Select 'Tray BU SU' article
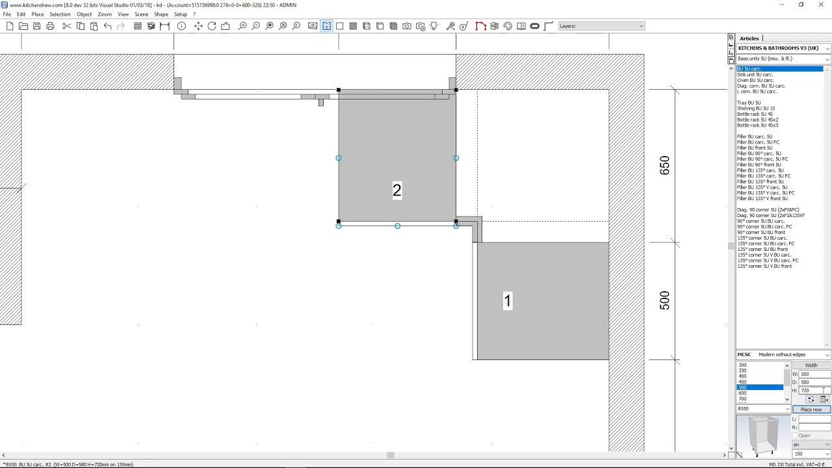Screen dimensions: 832x468 click(749, 103)
